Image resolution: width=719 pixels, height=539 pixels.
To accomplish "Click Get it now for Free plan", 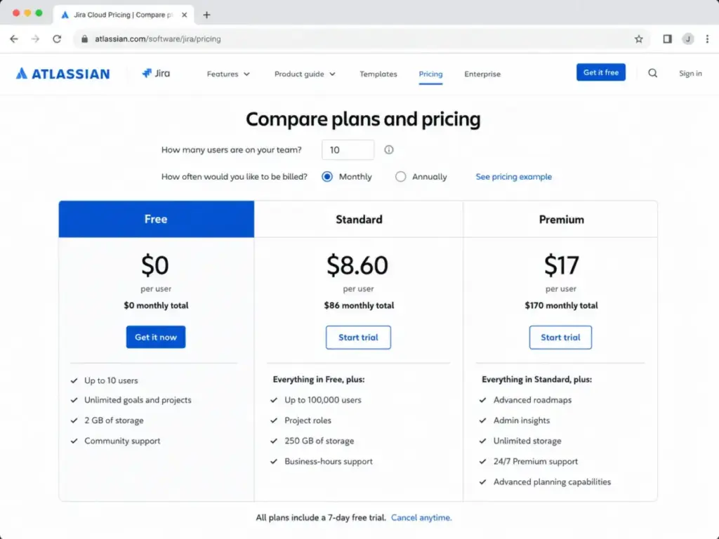I will pos(156,338).
